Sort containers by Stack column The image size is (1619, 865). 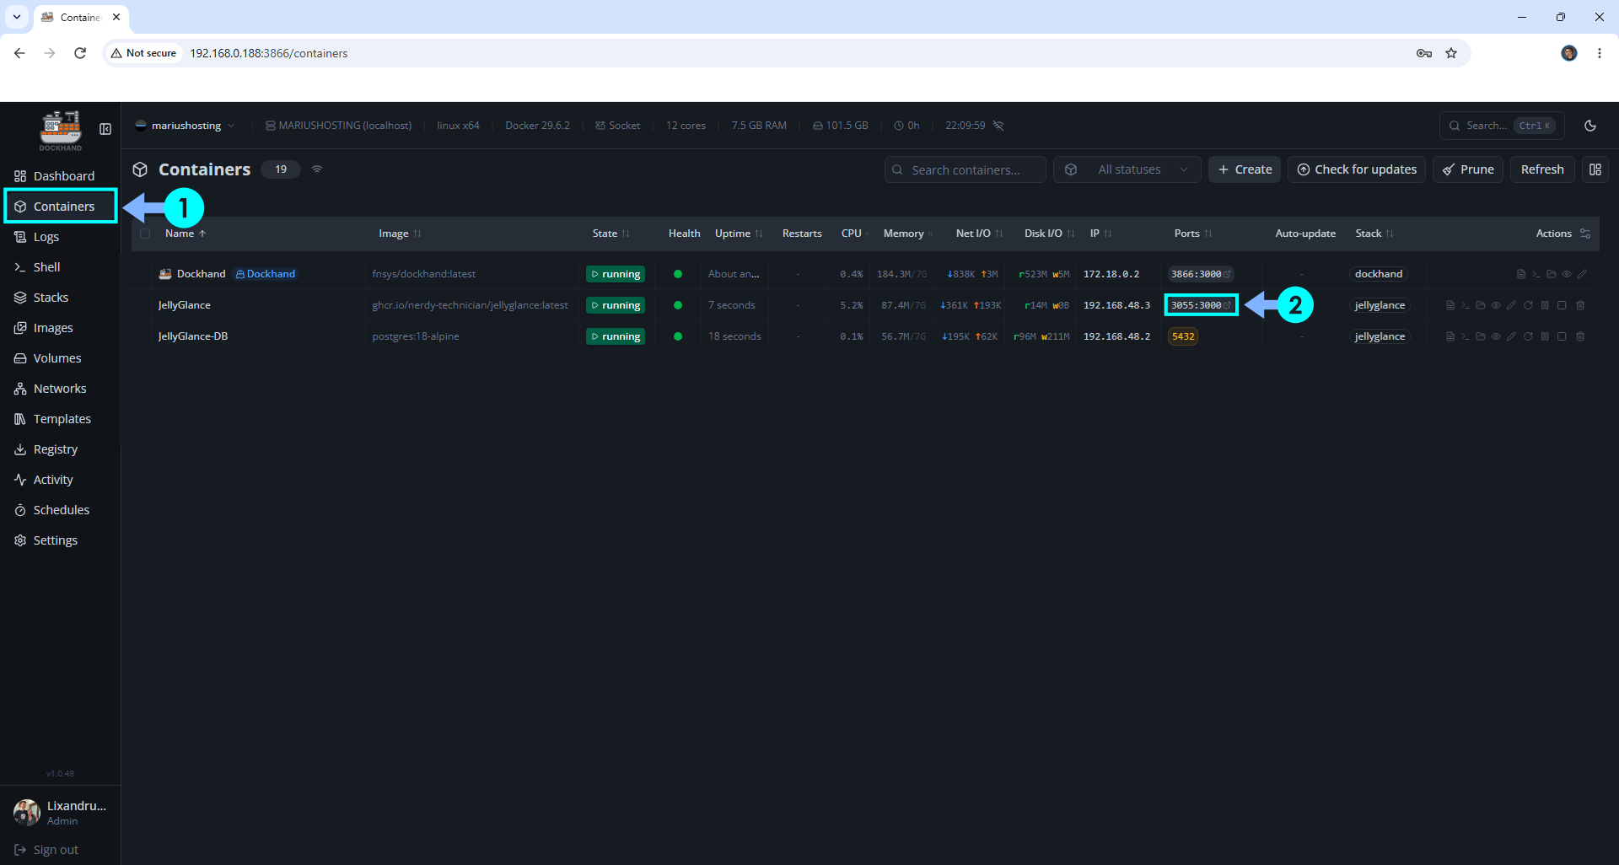(x=1374, y=234)
